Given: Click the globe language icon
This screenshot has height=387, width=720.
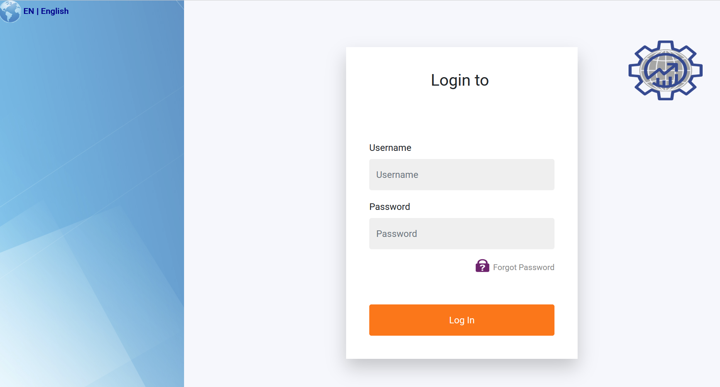Looking at the screenshot, I should click(10, 11).
